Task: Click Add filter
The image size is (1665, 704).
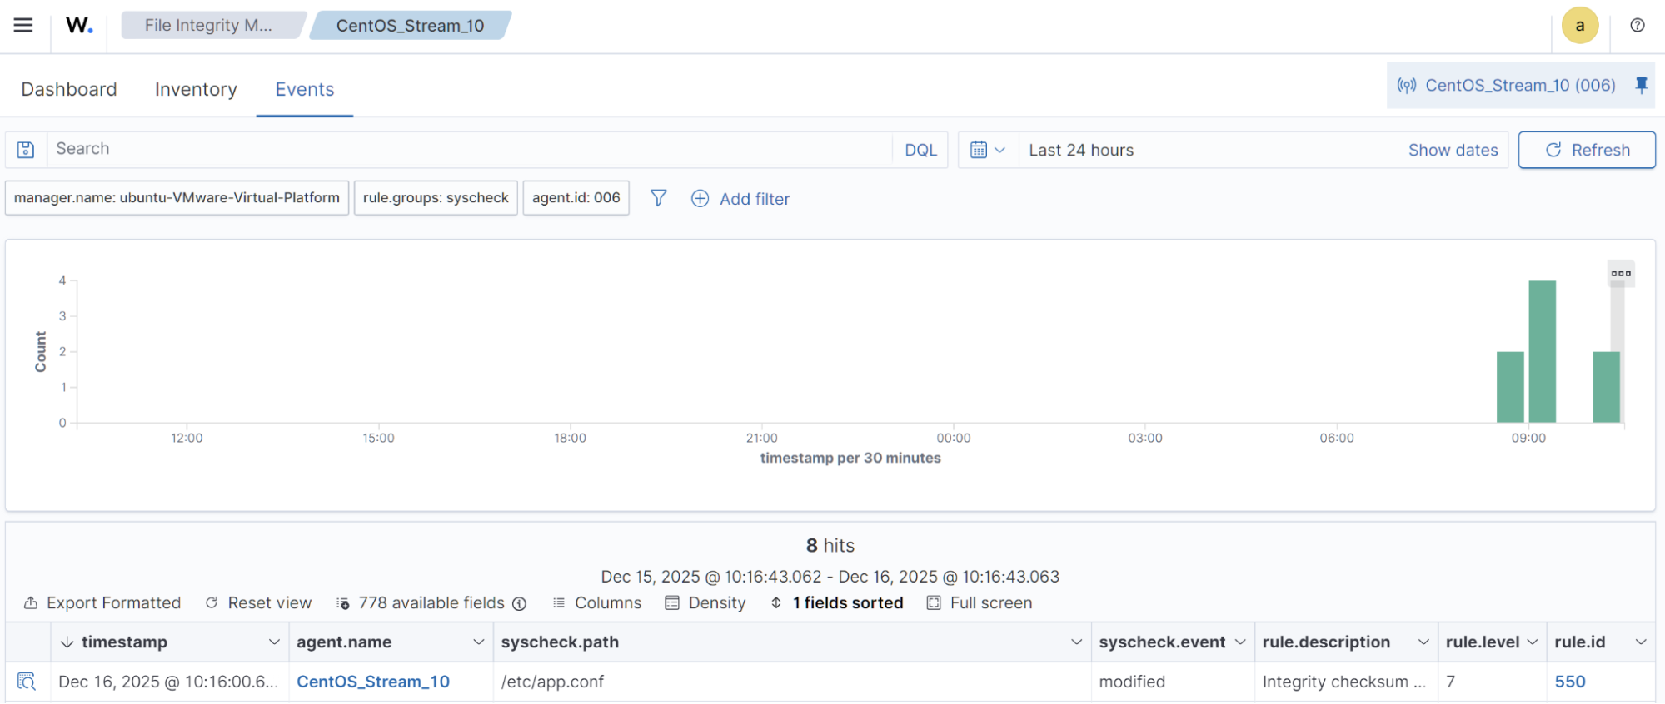Action: point(740,199)
